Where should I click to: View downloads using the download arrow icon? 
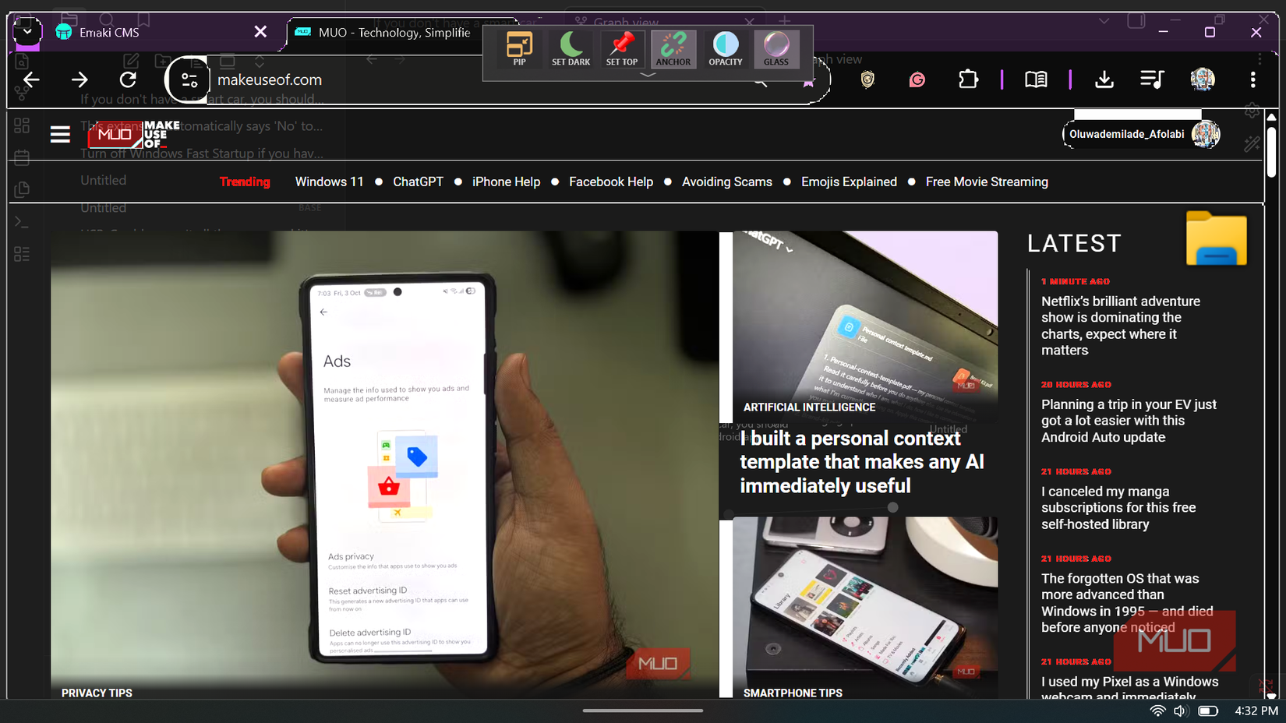1104,79
